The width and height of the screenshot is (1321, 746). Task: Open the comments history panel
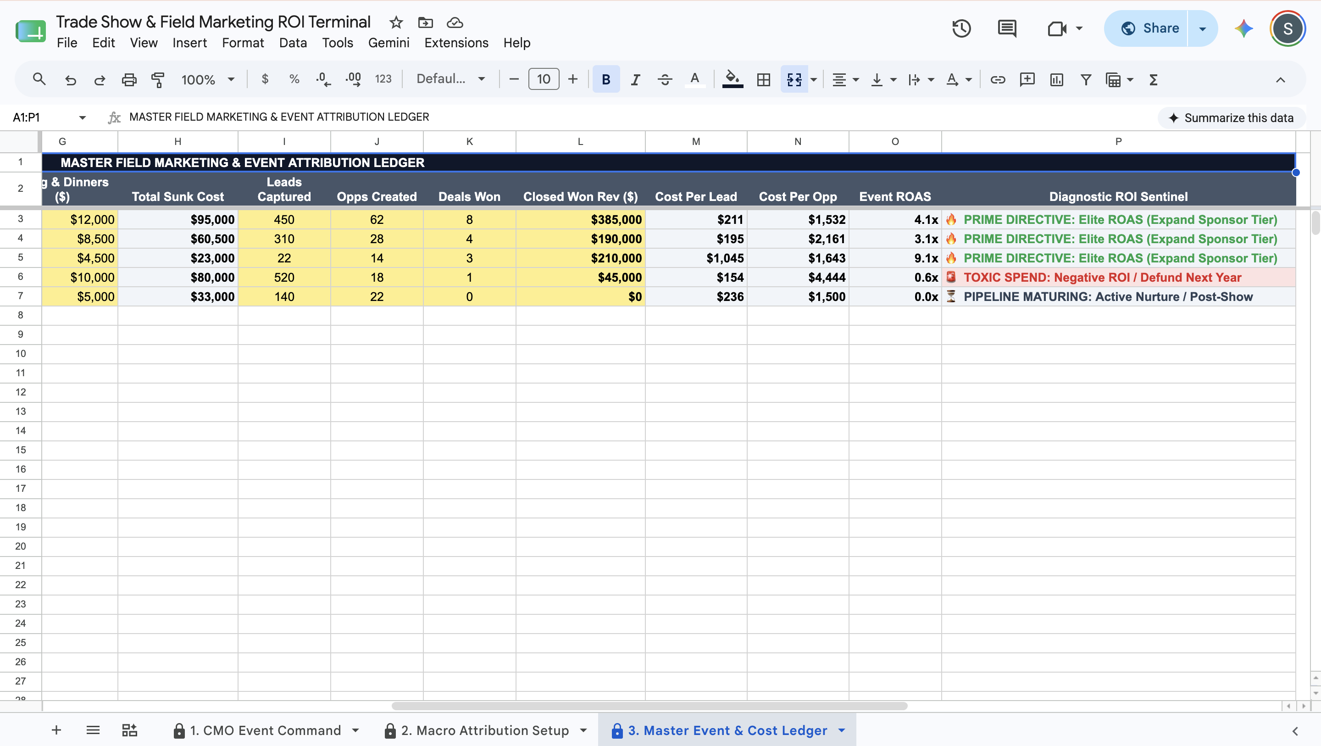click(x=1007, y=28)
